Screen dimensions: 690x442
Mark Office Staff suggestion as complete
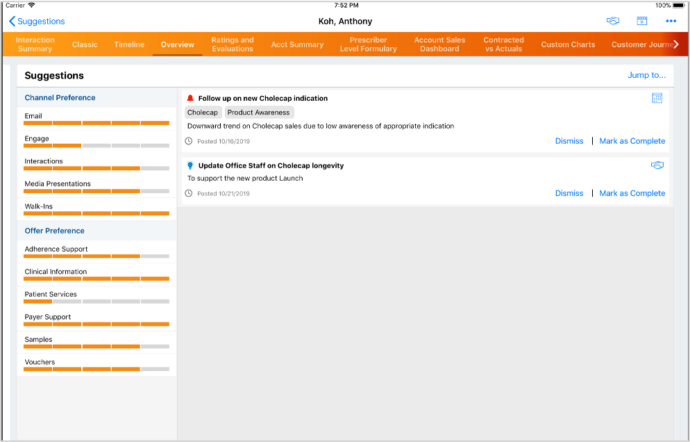pos(632,193)
